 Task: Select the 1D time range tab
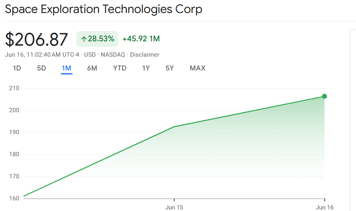point(17,68)
